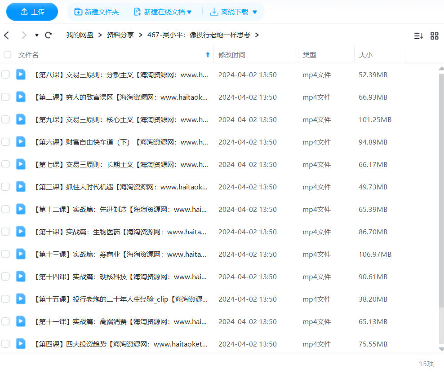Click the scrollbar down arrow

click(441, 349)
